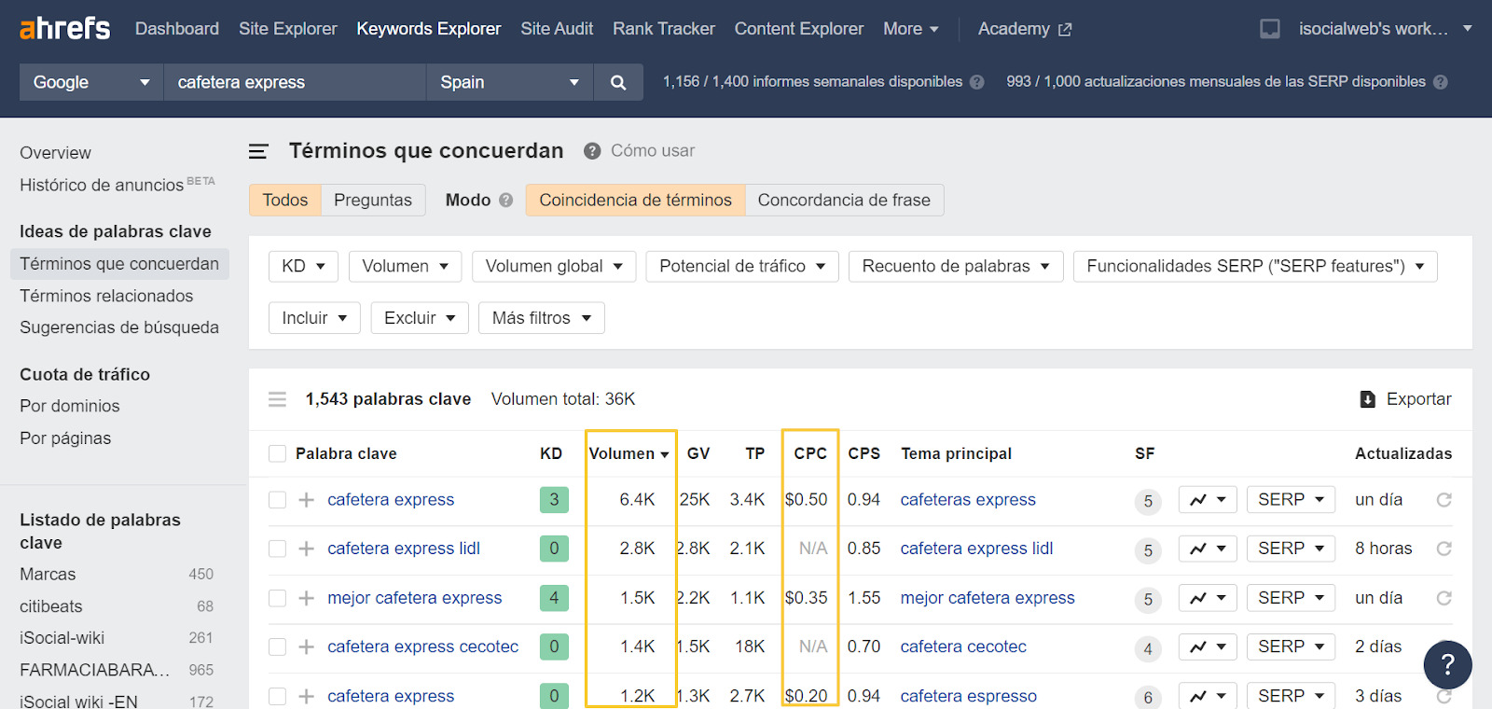Viewport: 1492px width, 709px height.
Task: Tick the 'mejor cafetera express' row checkbox
Action: click(277, 598)
